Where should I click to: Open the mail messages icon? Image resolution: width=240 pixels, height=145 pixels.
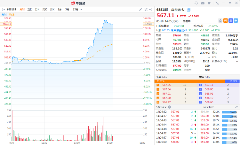tap(203, 3)
